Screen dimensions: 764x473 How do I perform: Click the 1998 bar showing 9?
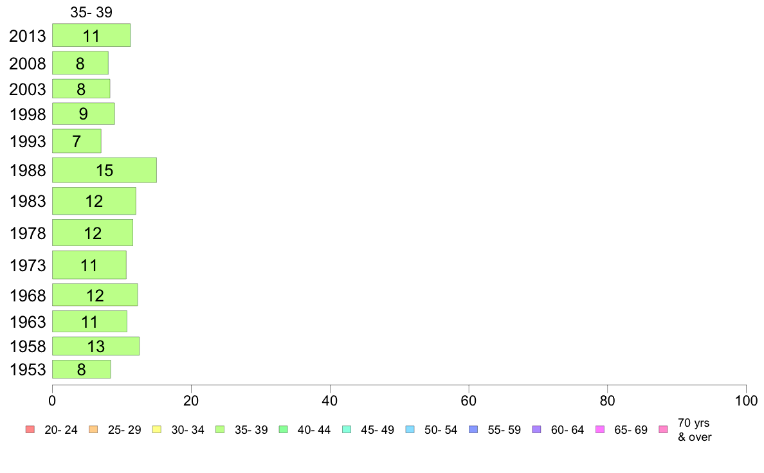[84, 114]
